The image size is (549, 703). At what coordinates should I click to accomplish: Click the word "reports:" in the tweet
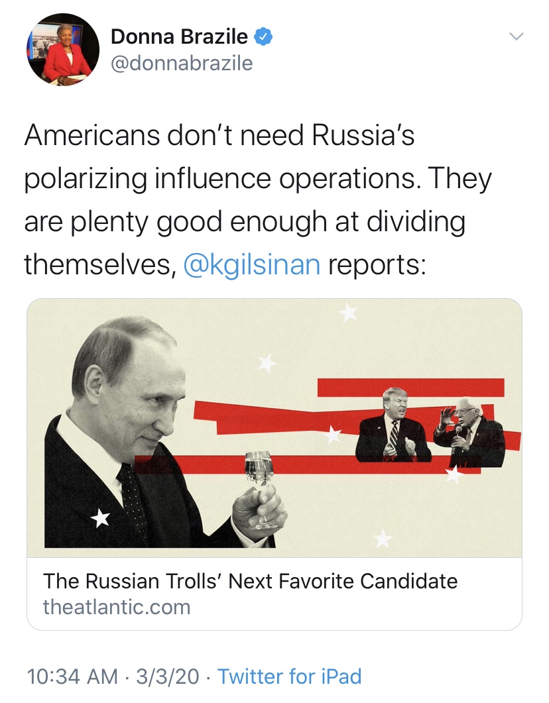[376, 264]
